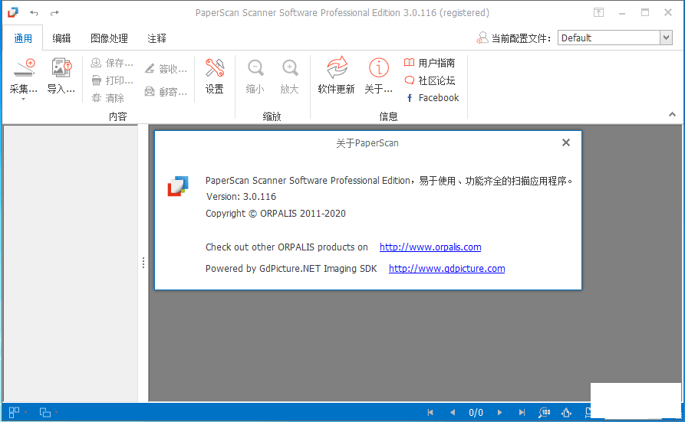Click the Acquire (采集) scanner icon
The image size is (685, 422).
(x=24, y=67)
